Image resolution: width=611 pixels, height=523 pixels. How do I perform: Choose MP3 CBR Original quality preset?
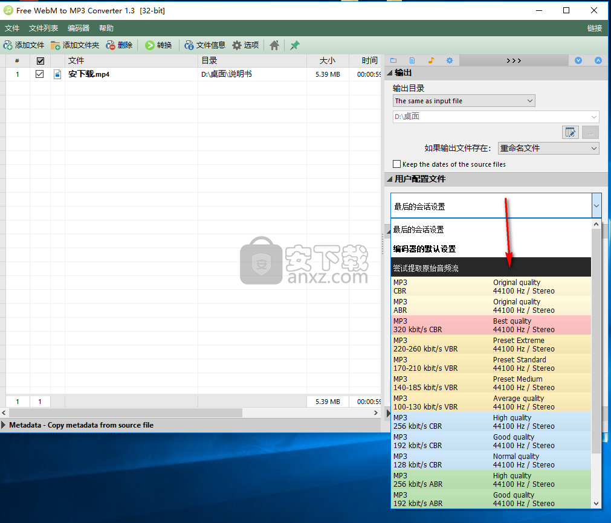pyautogui.click(x=491, y=287)
